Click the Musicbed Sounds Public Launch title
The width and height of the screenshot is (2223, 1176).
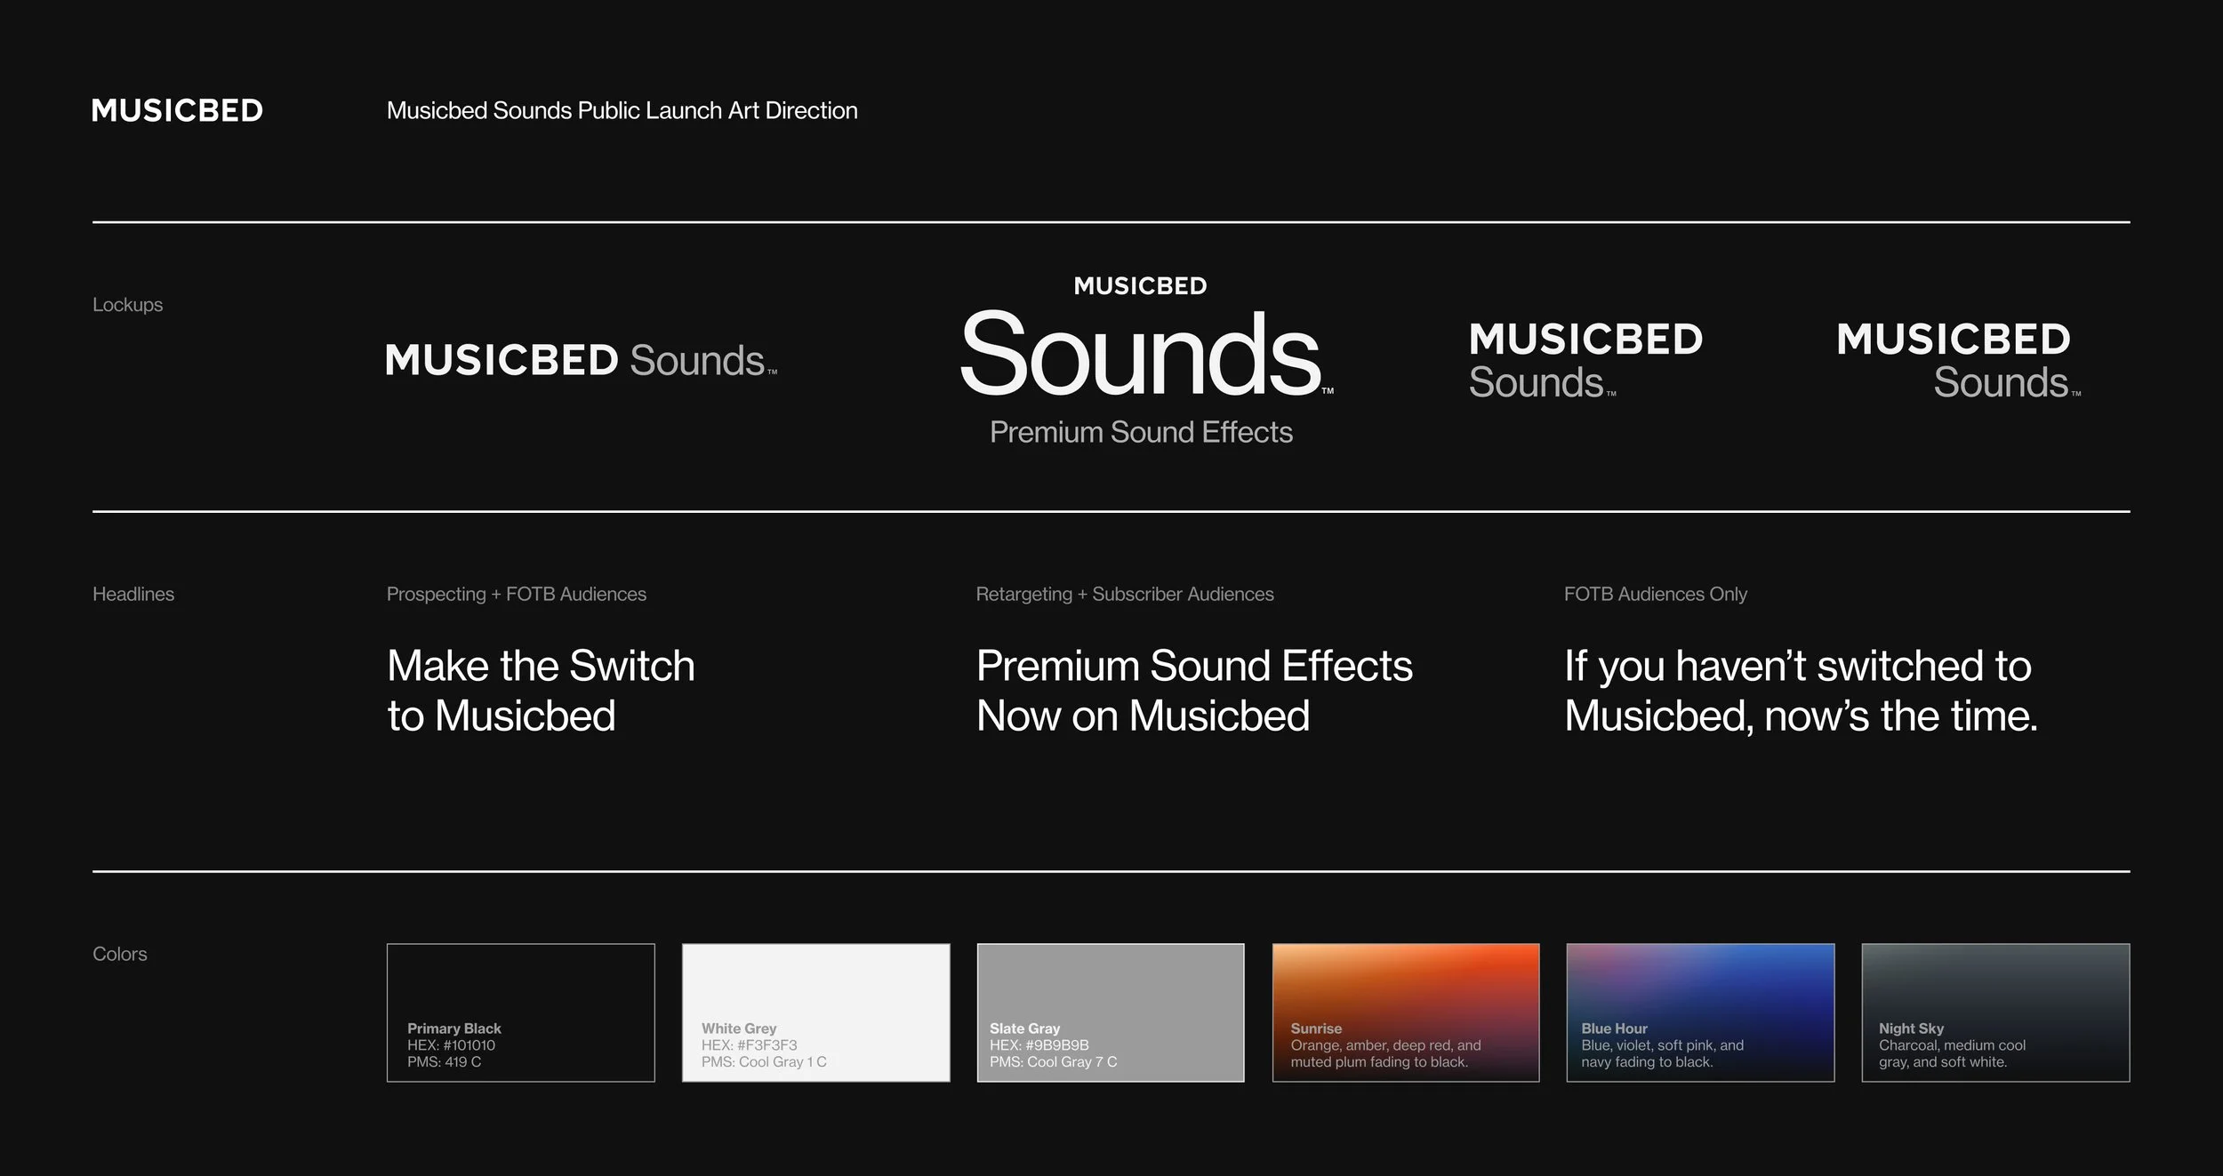(622, 110)
